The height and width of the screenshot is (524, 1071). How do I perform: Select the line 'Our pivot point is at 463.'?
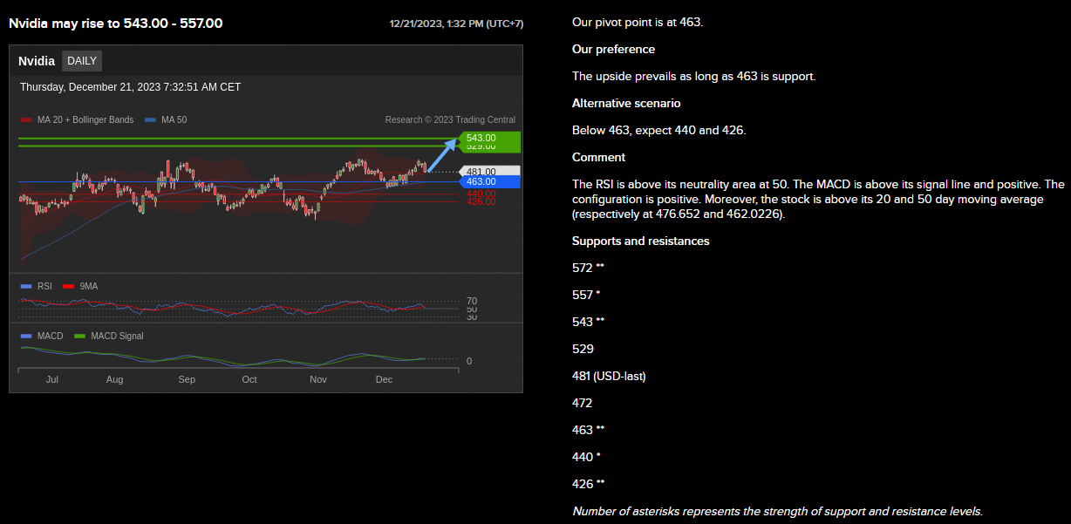click(638, 22)
